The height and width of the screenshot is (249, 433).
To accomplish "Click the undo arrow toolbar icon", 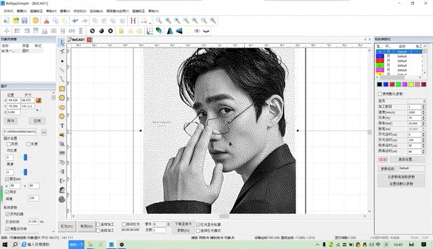I will point(75,21).
